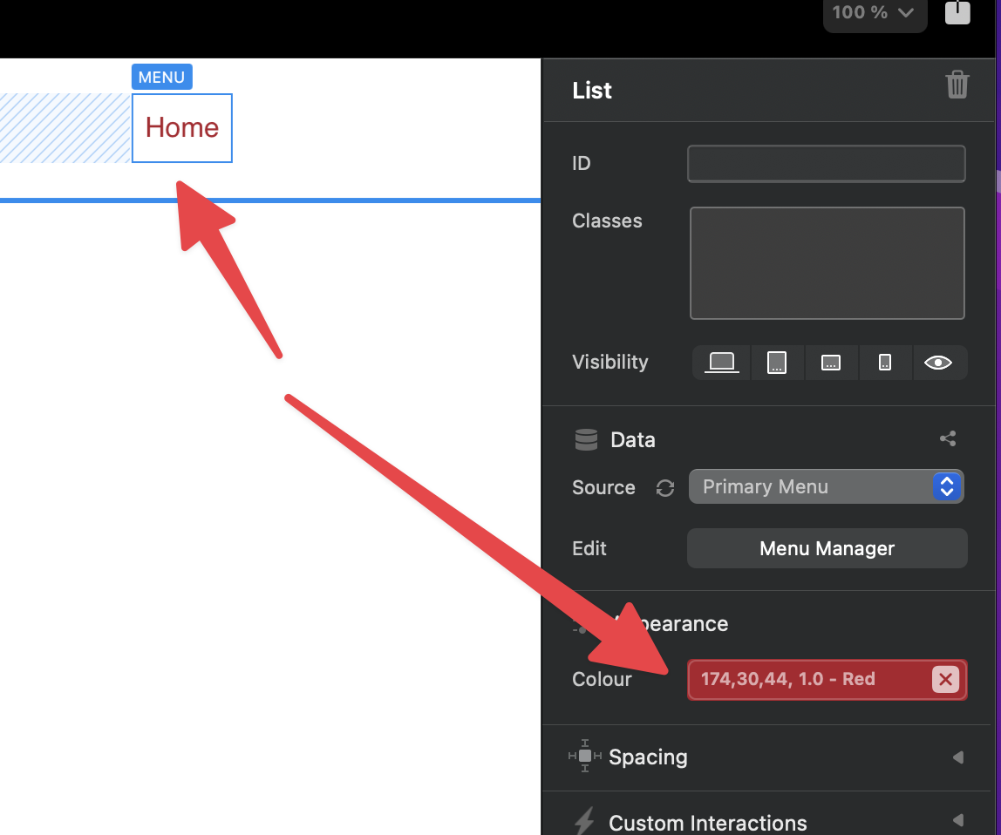Click the share icon beside the Data heading
The height and width of the screenshot is (835, 1001).
tap(948, 439)
